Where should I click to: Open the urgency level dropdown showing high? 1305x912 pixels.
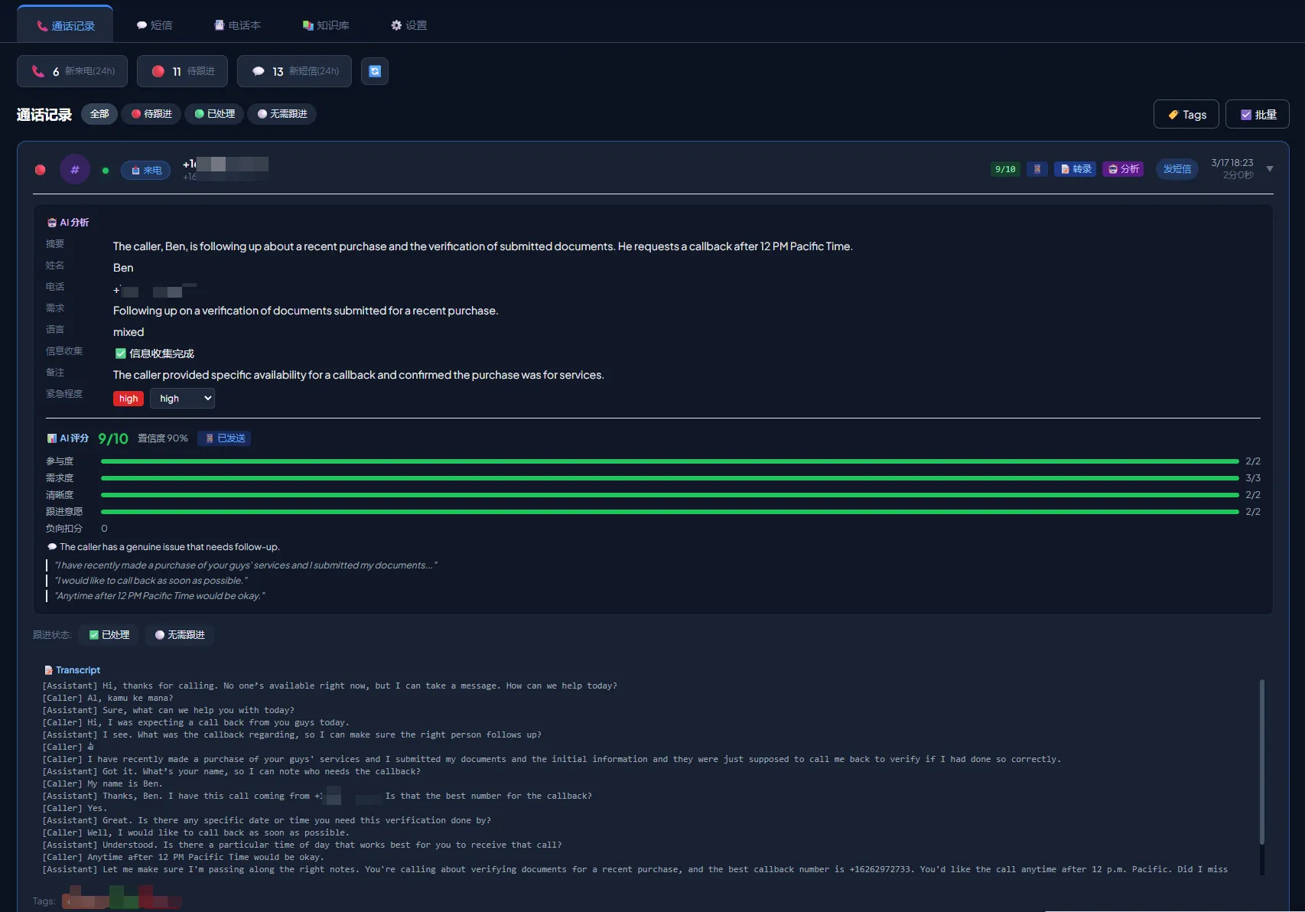pyautogui.click(x=182, y=398)
